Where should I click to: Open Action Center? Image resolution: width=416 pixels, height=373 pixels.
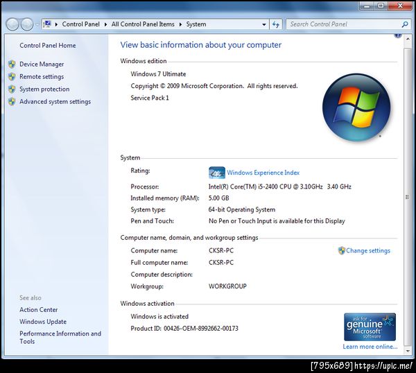38,310
